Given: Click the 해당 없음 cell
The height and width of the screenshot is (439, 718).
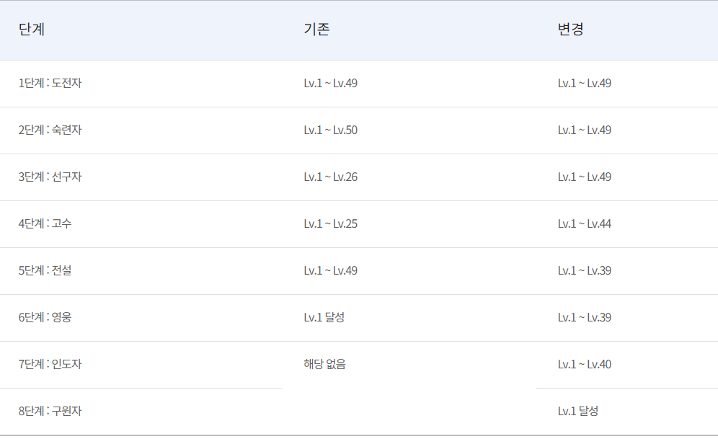Looking at the screenshot, I should 324,365.
